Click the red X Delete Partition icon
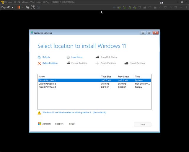The height and width of the screenshot is (152, 189). click(39, 63)
